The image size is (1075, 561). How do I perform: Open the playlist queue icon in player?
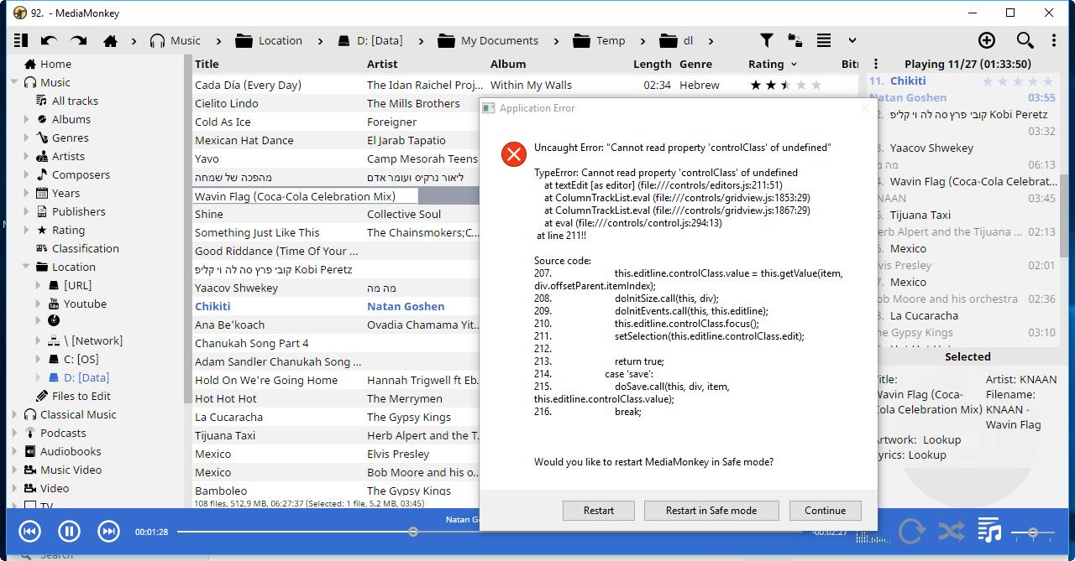pos(989,531)
